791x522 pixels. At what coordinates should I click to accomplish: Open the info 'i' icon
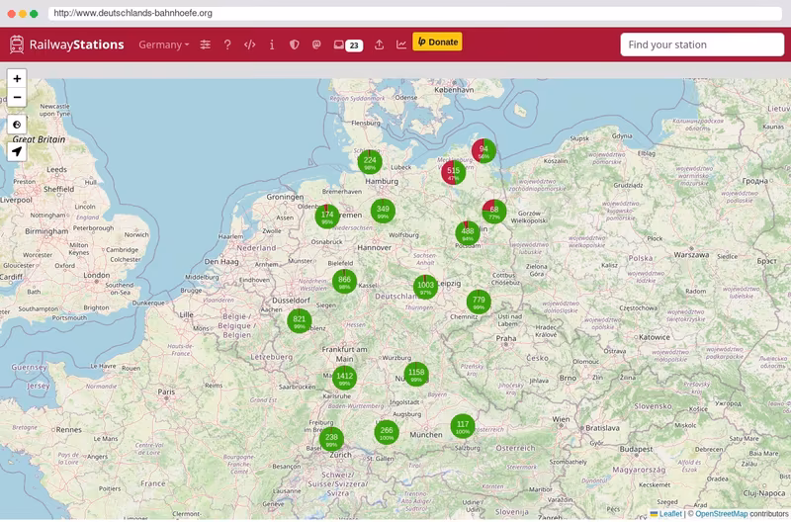(x=272, y=44)
